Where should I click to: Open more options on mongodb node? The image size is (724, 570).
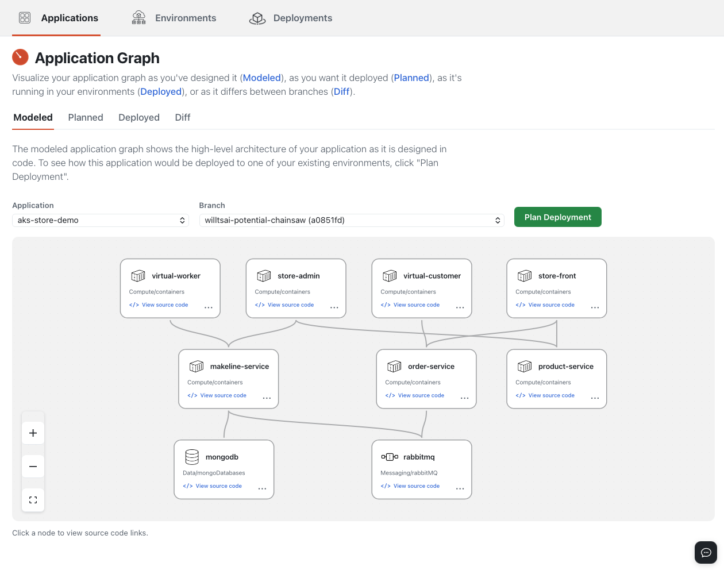[x=263, y=488]
